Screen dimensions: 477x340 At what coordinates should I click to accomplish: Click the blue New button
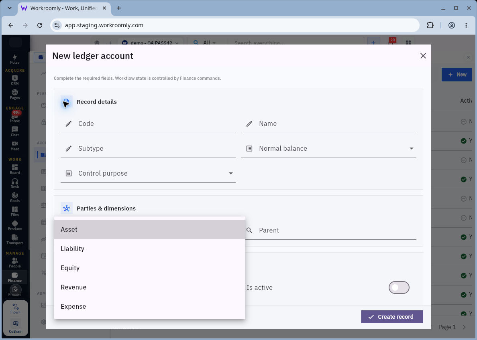(x=457, y=75)
